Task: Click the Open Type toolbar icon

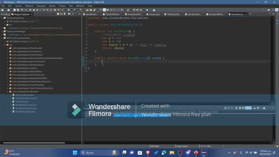Action: [x=87, y=10]
